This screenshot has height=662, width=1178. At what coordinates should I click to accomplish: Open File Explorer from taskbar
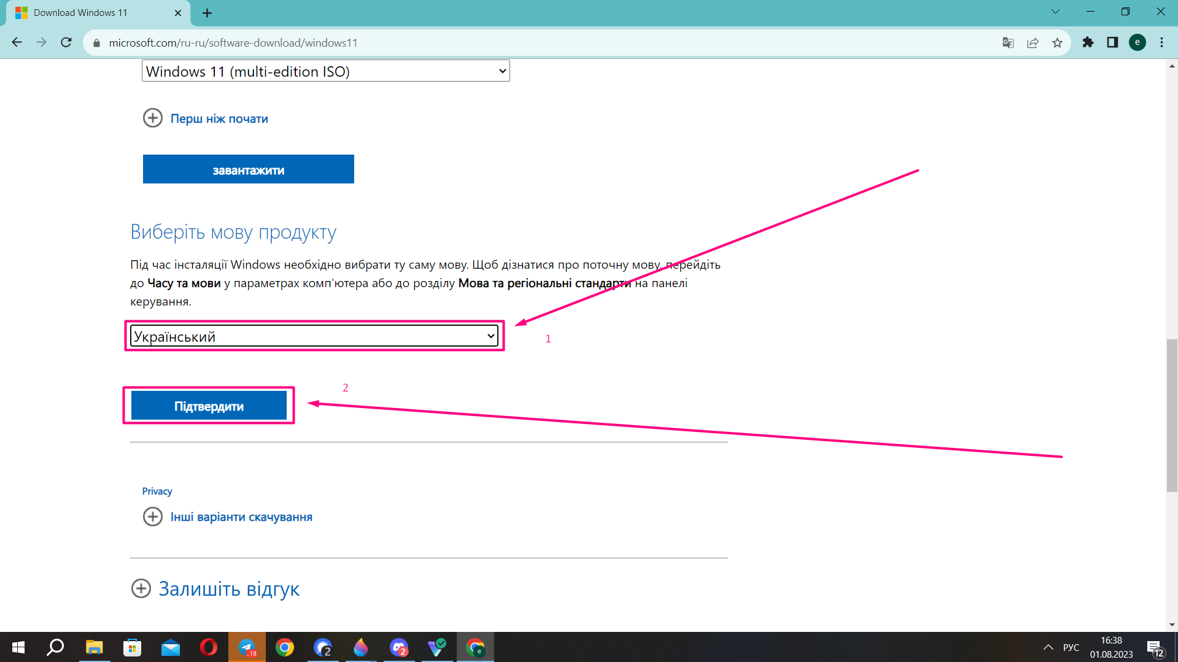click(x=94, y=647)
